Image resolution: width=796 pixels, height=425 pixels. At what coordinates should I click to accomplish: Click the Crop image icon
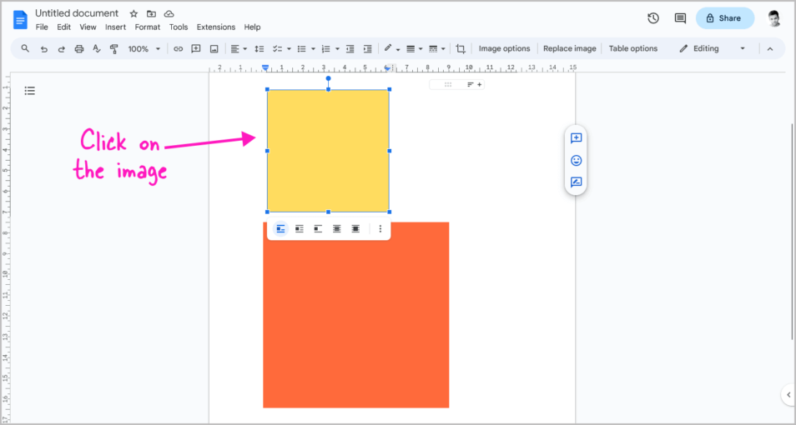pyautogui.click(x=461, y=49)
